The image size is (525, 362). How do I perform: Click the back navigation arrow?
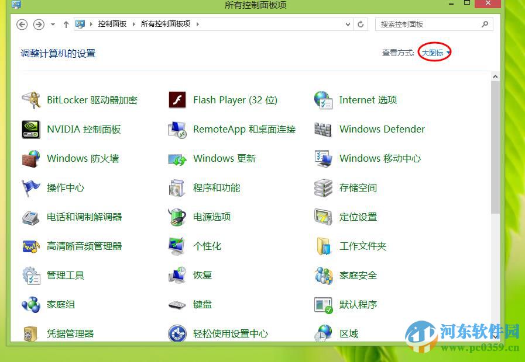point(22,24)
